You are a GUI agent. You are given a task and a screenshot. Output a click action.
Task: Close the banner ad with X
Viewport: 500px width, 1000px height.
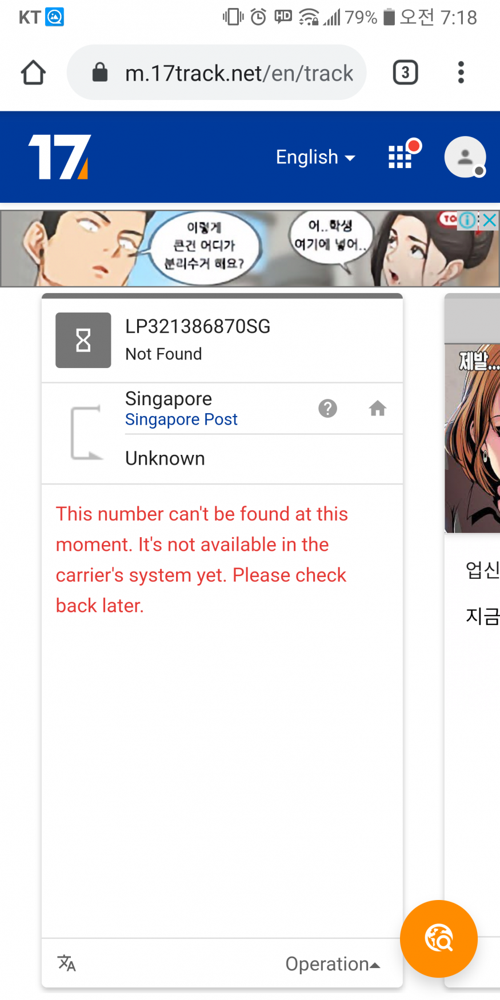pyautogui.click(x=489, y=220)
